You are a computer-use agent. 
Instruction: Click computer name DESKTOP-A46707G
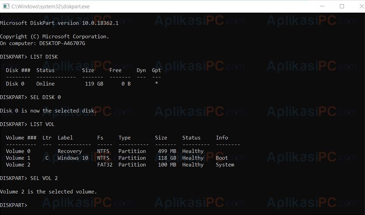tap(62, 43)
